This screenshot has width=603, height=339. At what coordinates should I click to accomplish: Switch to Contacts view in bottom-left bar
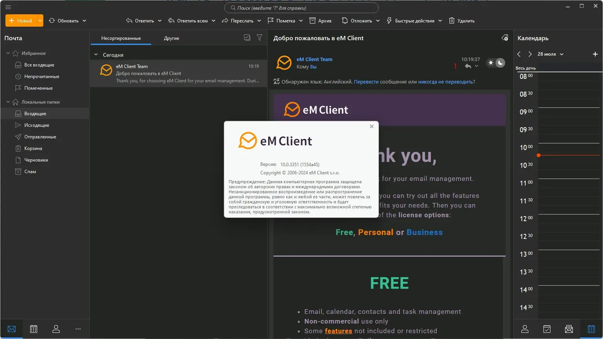56,329
